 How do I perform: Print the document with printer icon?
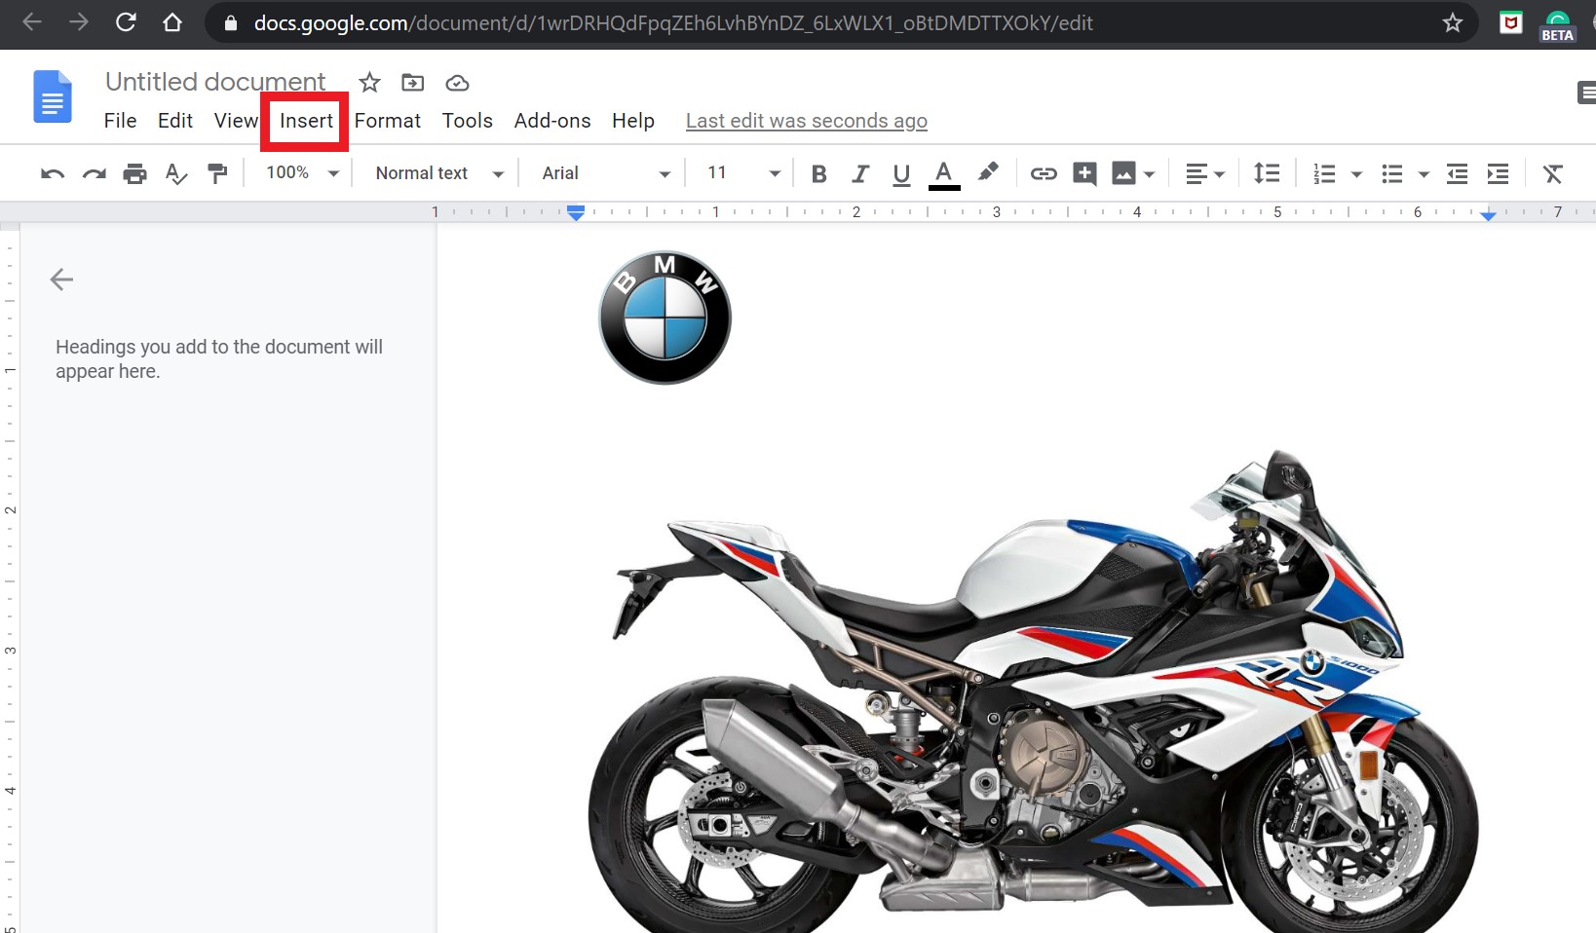pos(134,173)
